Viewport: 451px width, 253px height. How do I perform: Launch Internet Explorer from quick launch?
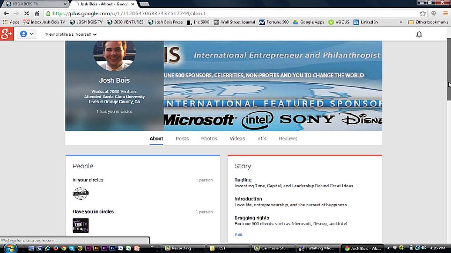click(x=48, y=248)
